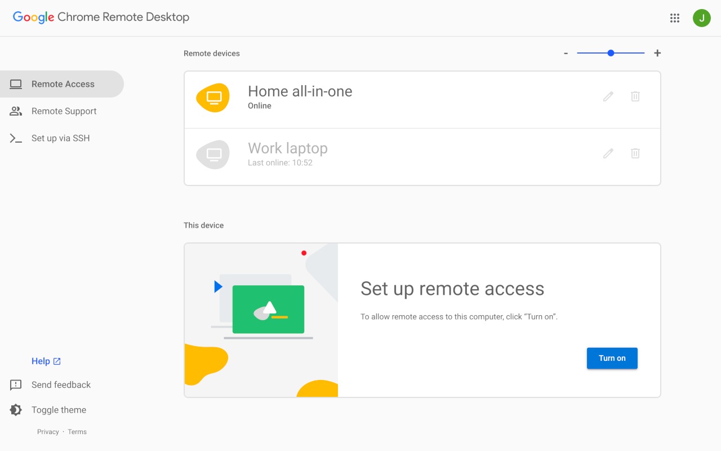Open the Help page

click(41, 361)
